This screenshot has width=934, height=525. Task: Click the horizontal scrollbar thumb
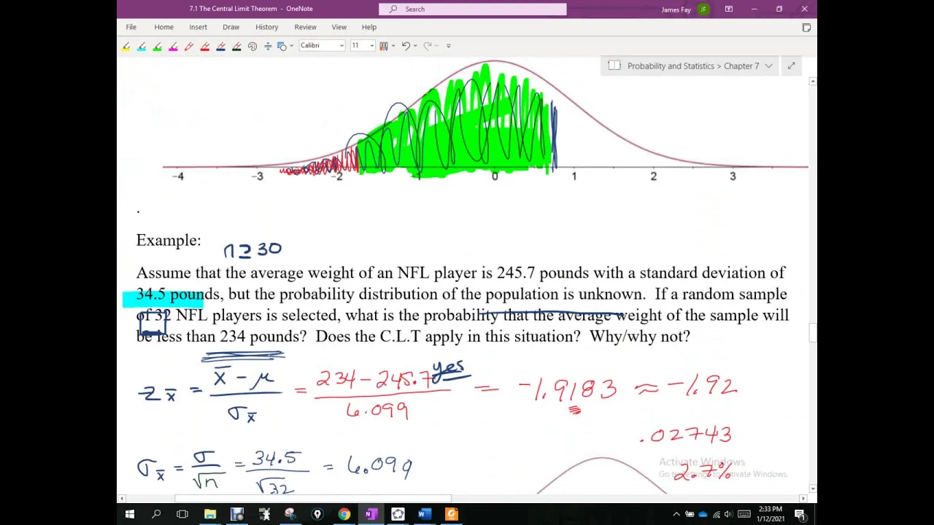pyautogui.click(x=313, y=499)
